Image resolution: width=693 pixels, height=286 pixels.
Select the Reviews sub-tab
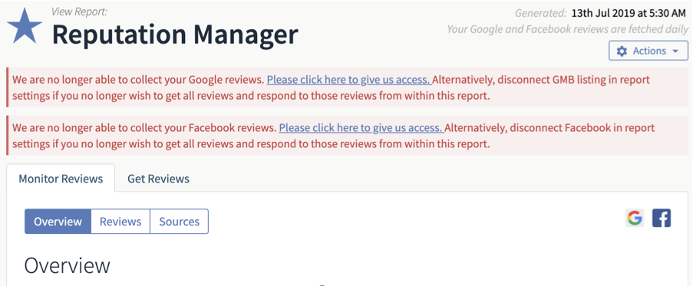(x=120, y=221)
